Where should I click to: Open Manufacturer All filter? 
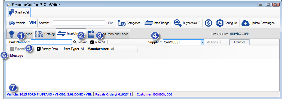[100, 49]
